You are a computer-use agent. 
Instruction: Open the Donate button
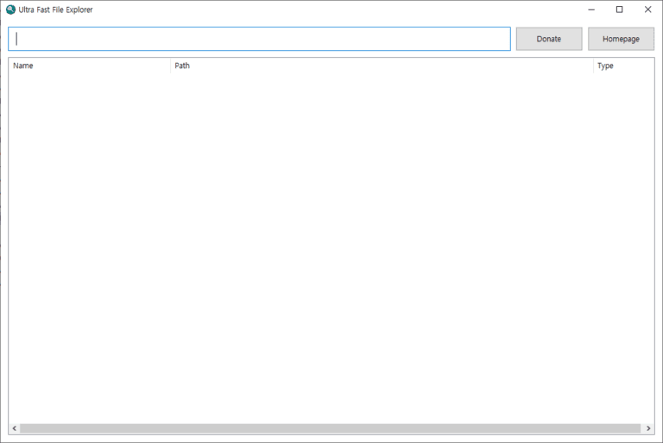(x=549, y=39)
